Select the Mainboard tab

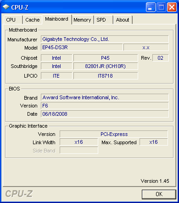(x=57, y=19)
